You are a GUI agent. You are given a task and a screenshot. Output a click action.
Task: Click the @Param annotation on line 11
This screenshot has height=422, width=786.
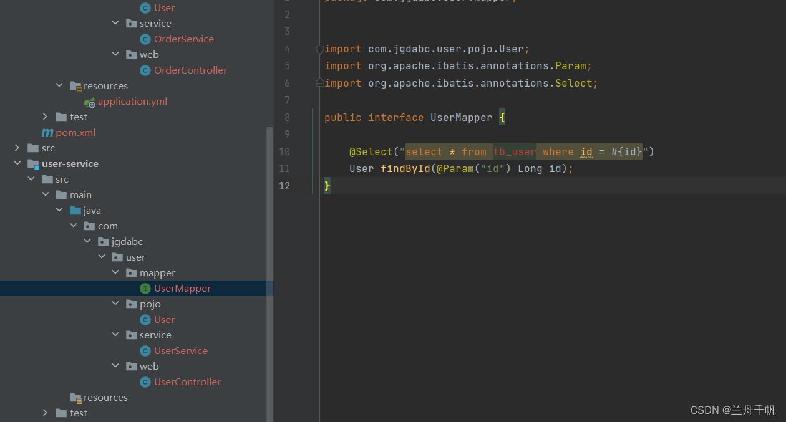tap(455, 168)
